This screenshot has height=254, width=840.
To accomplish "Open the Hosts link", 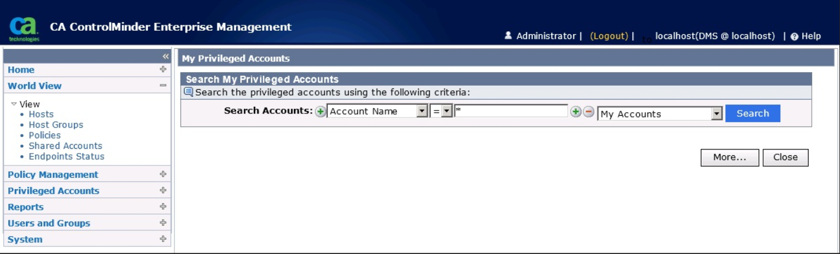I will (41, 115).
